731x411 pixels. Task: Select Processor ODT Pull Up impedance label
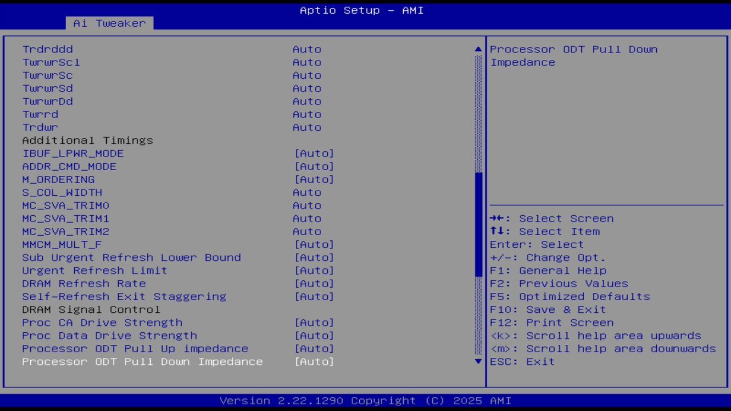tap(135, 349)
